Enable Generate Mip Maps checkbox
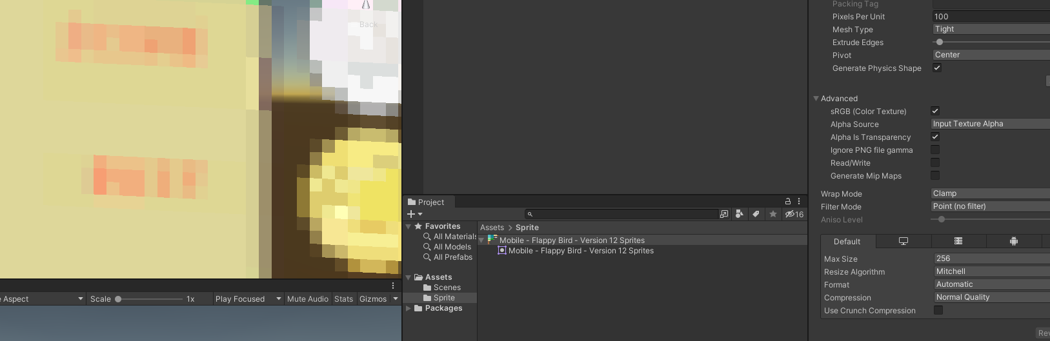1050x341 pixels. (x=935, y=175)
